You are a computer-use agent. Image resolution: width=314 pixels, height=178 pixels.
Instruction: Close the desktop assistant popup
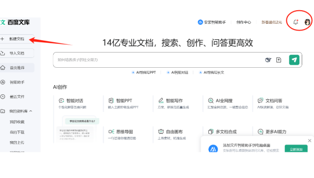(x=310, y=141)
